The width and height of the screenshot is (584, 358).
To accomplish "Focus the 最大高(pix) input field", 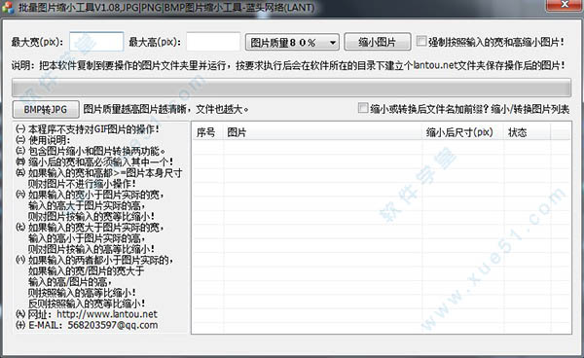I will click(213, 41).
